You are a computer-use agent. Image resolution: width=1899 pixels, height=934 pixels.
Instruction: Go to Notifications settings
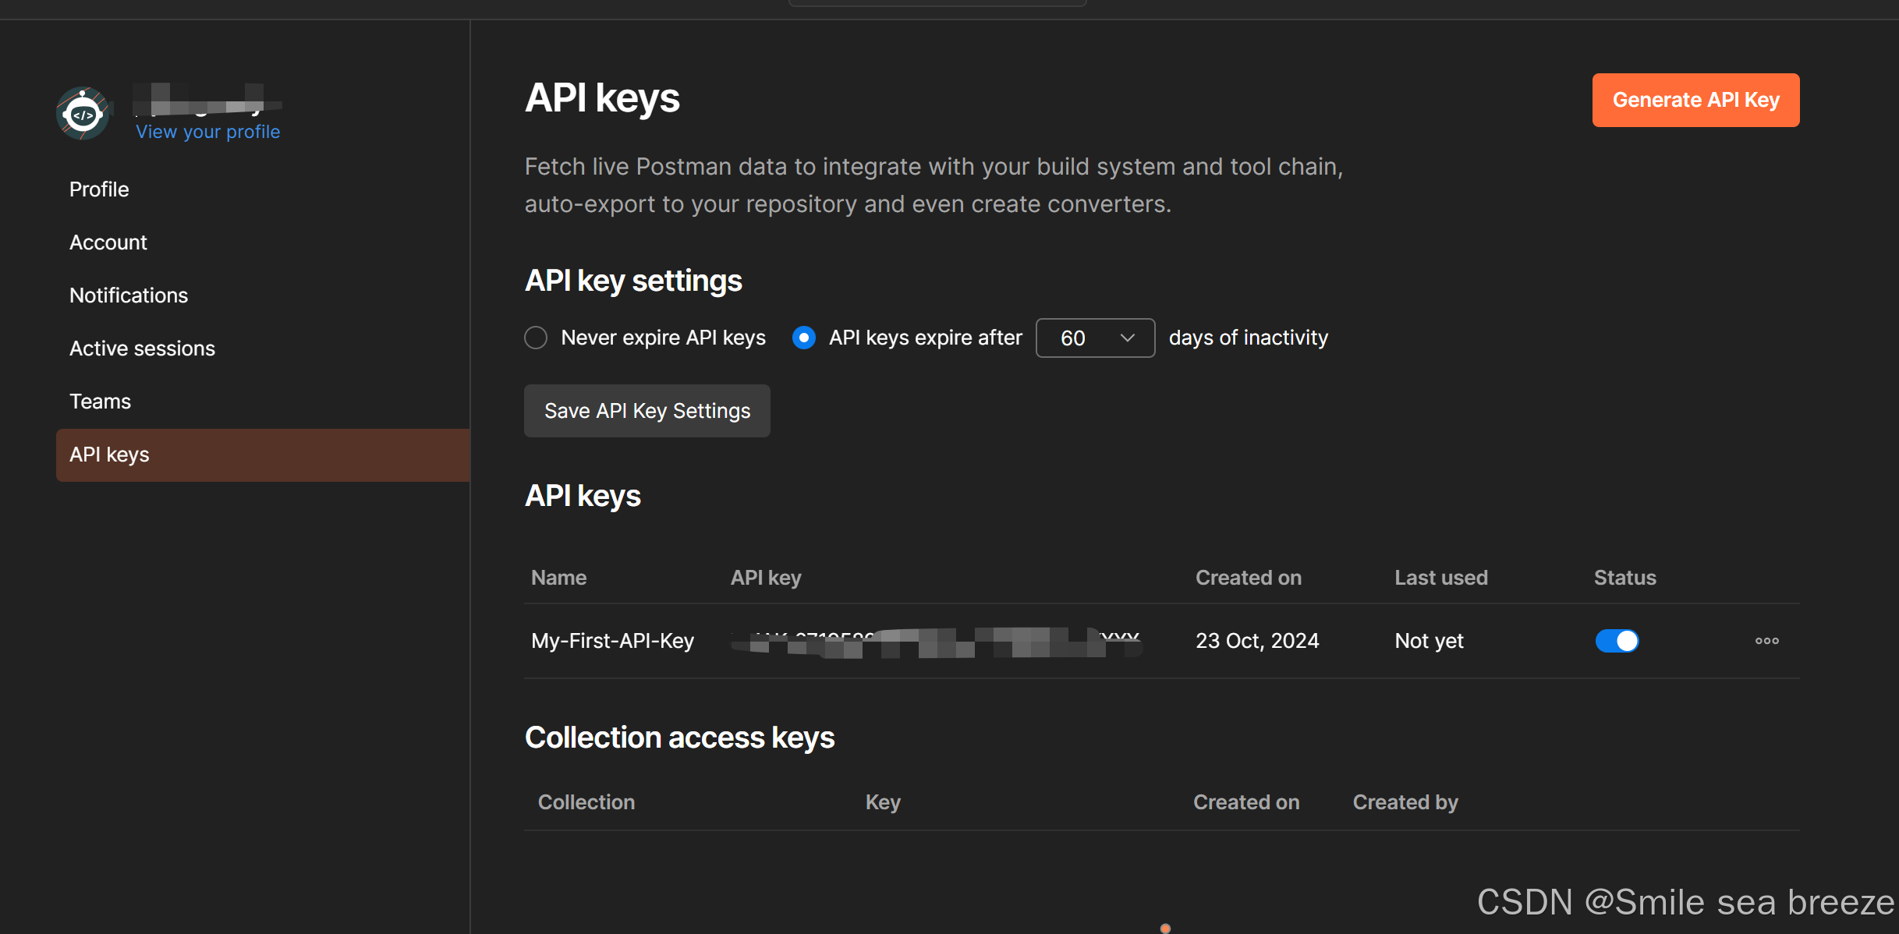coord(128,295)
